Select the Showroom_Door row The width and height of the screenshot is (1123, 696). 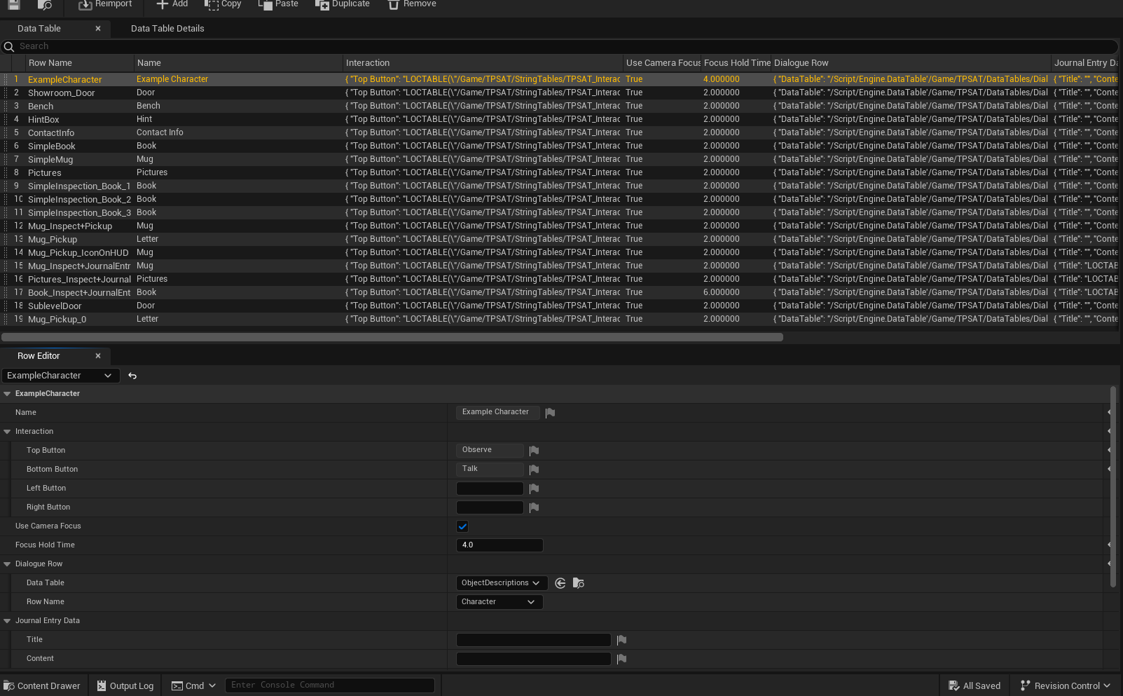560,93
